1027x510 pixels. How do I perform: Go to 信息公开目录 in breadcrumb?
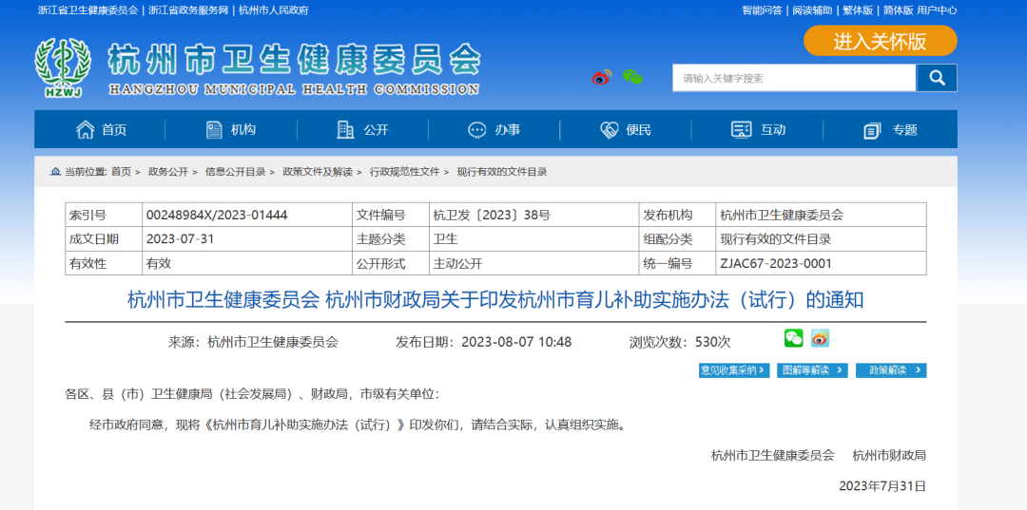point(235,172)
